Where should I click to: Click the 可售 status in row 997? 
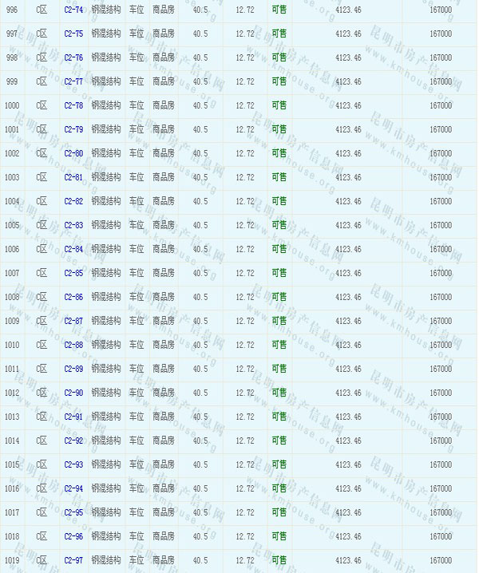(279, 34)
